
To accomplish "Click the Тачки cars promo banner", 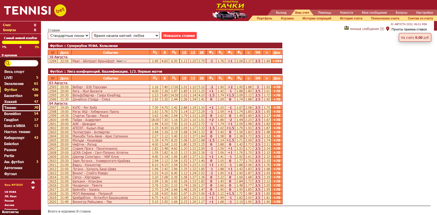I will pyautogui.click(x=230, y=11).
